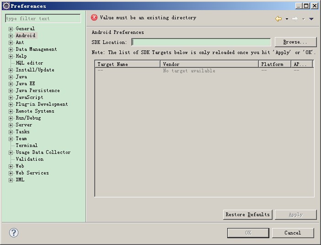The height and width of the screenshot is (245, 321).
Task: Open the back history dropdown arrow
Action: [287, 19]
